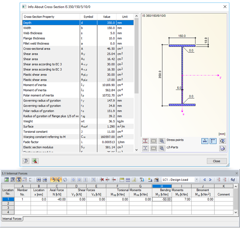The image size is (240, 230).
Task: Click red X delete row icon
Action: click(102, 180)
